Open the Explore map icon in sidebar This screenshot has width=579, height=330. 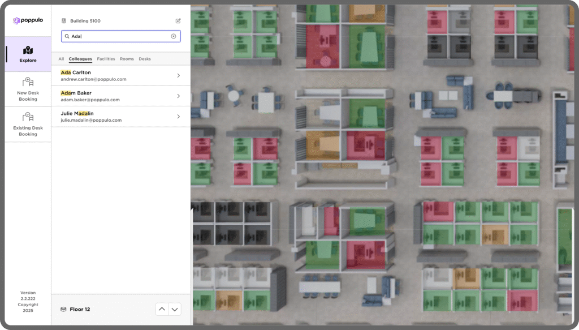pos(28,51)
